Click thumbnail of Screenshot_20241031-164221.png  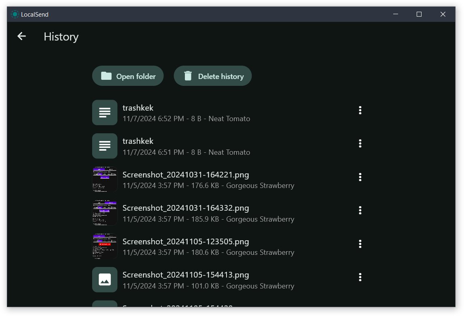point(105,179)
